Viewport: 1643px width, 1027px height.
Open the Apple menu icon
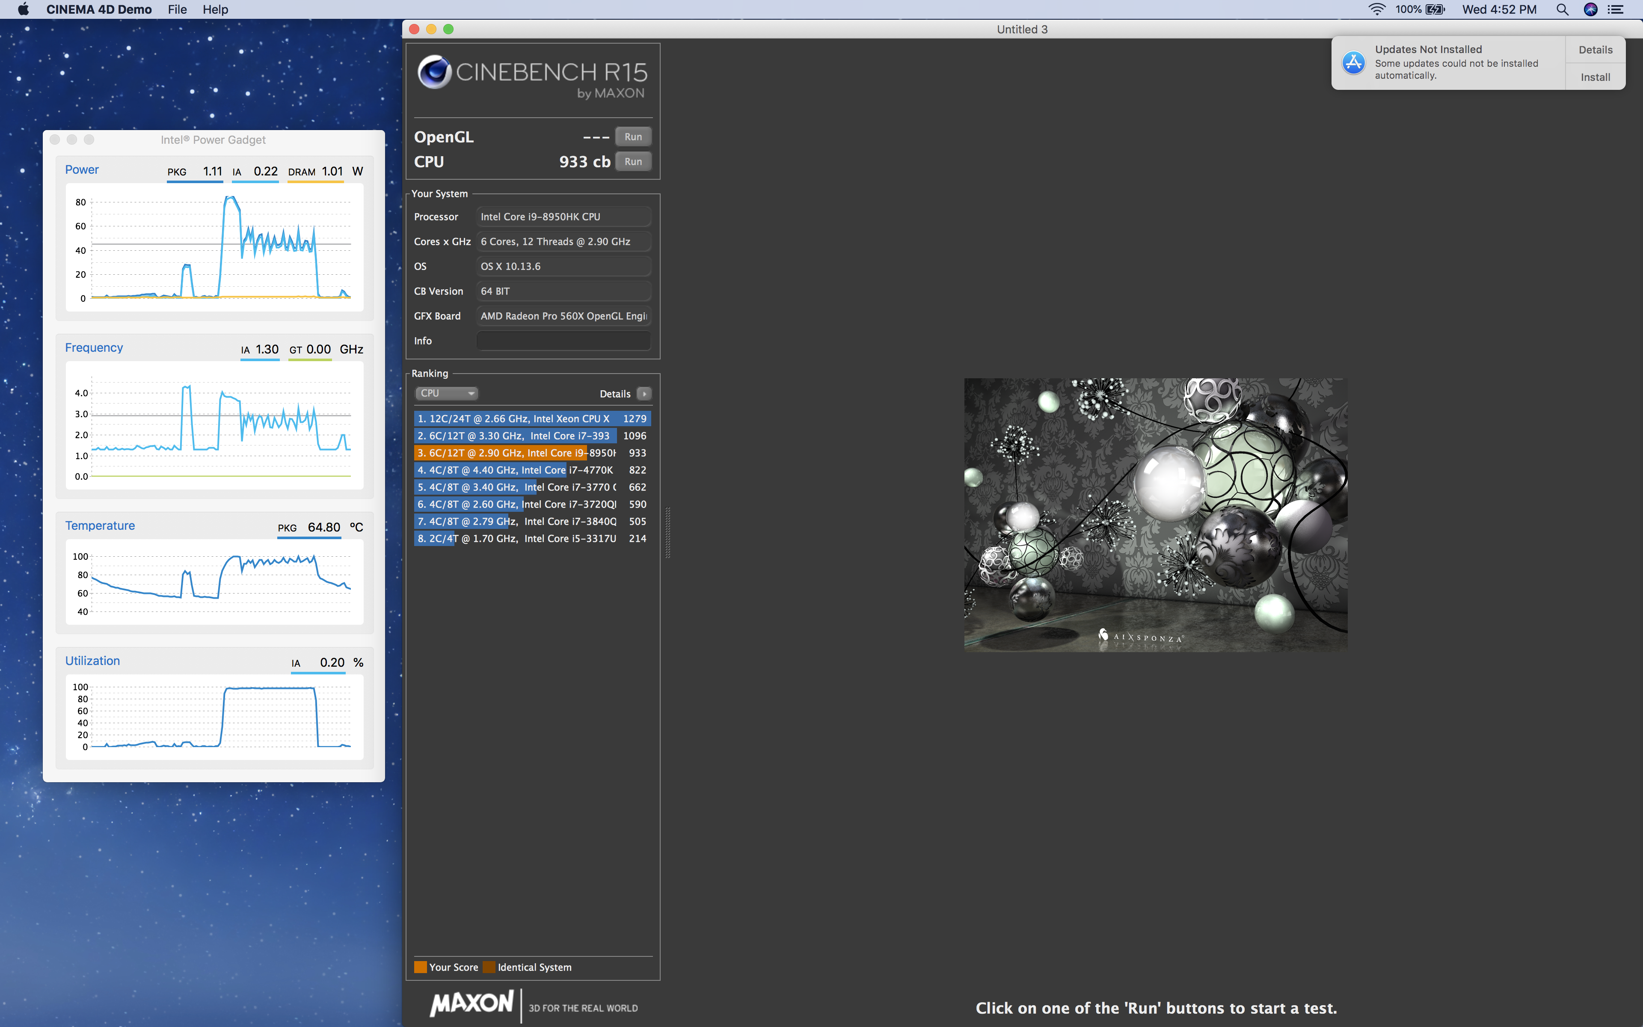(22, 9)
